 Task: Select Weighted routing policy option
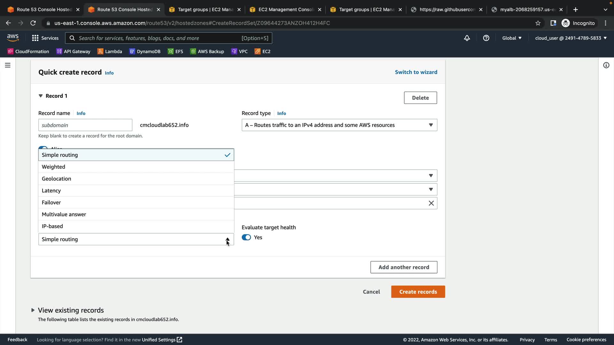[53, 167]
